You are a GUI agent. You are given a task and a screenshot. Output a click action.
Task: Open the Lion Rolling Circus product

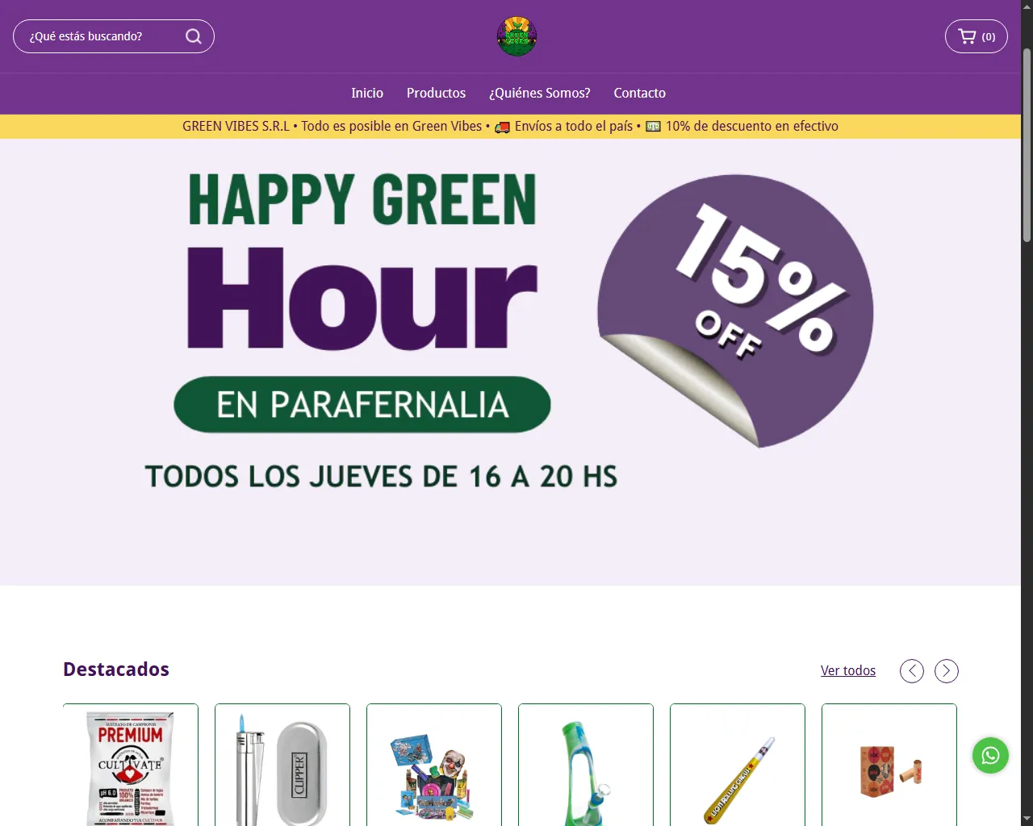pos(738,765)
